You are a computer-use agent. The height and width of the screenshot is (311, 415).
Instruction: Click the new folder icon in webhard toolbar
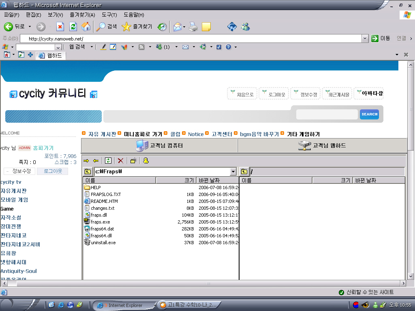pyautogui.click(x=133, y=161)
